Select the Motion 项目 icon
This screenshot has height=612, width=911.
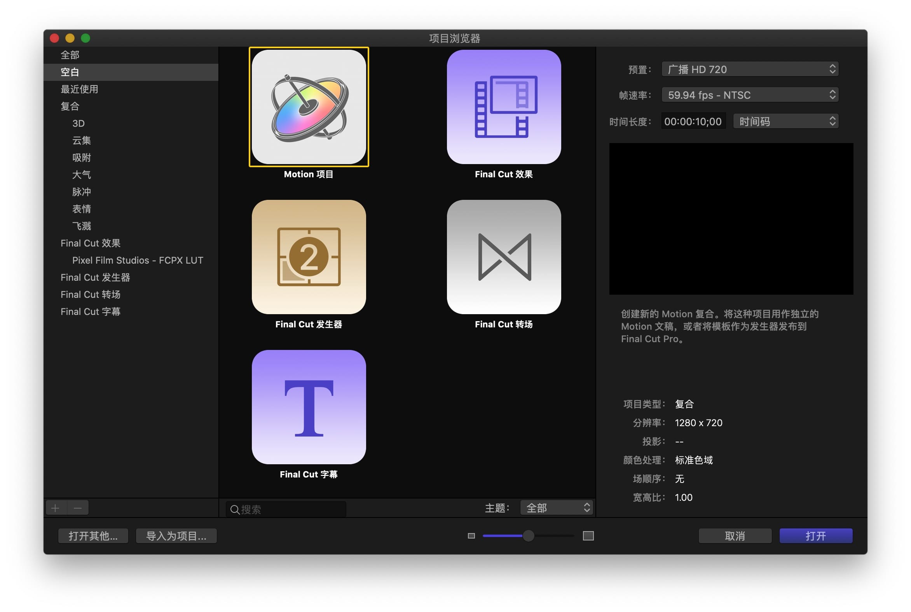tap(309, 107)
